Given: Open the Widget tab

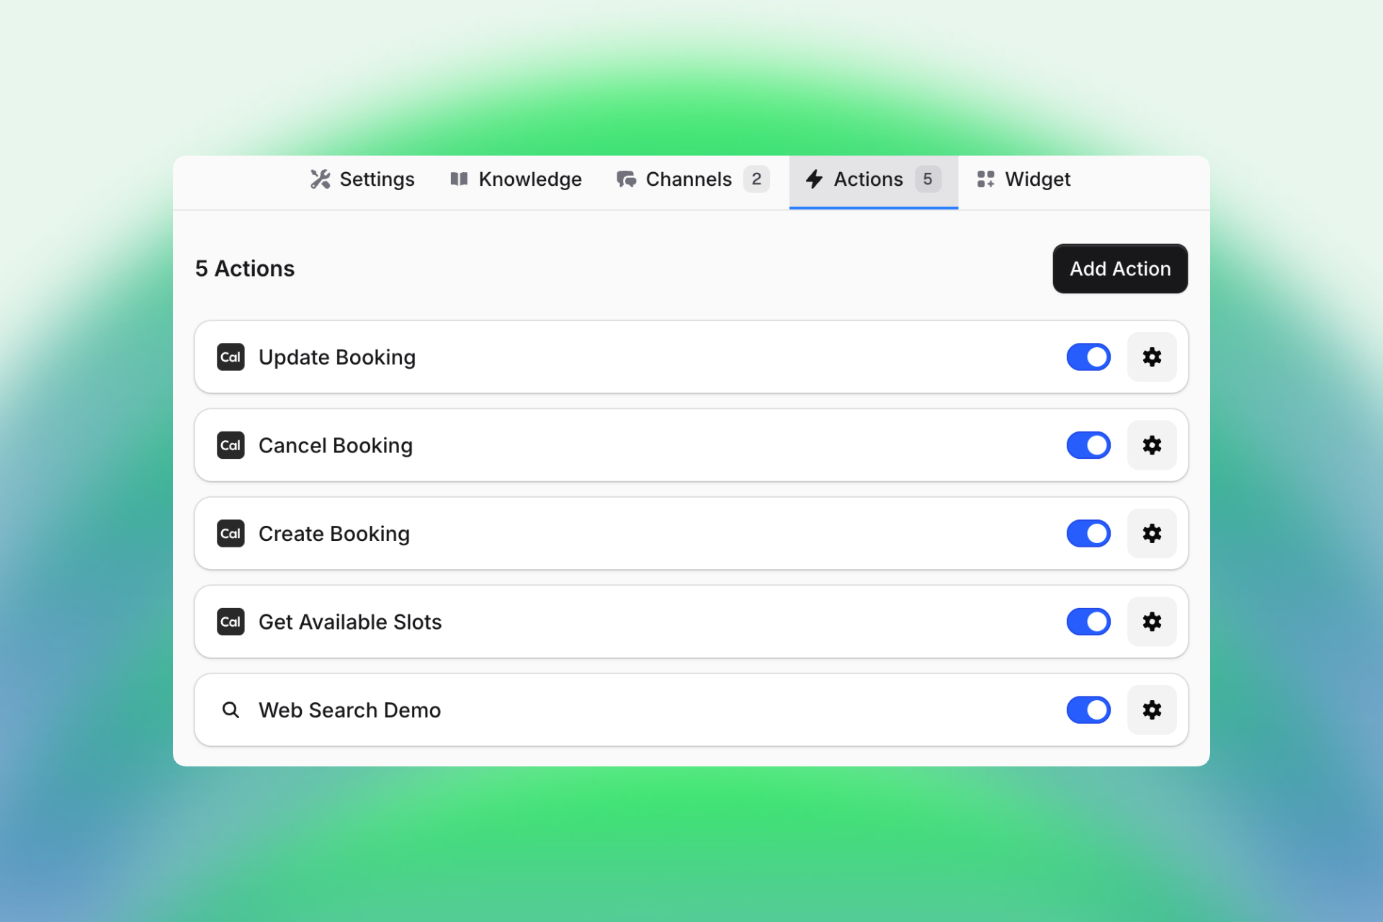Looking at the screenshot, I should click(1024, 179).
